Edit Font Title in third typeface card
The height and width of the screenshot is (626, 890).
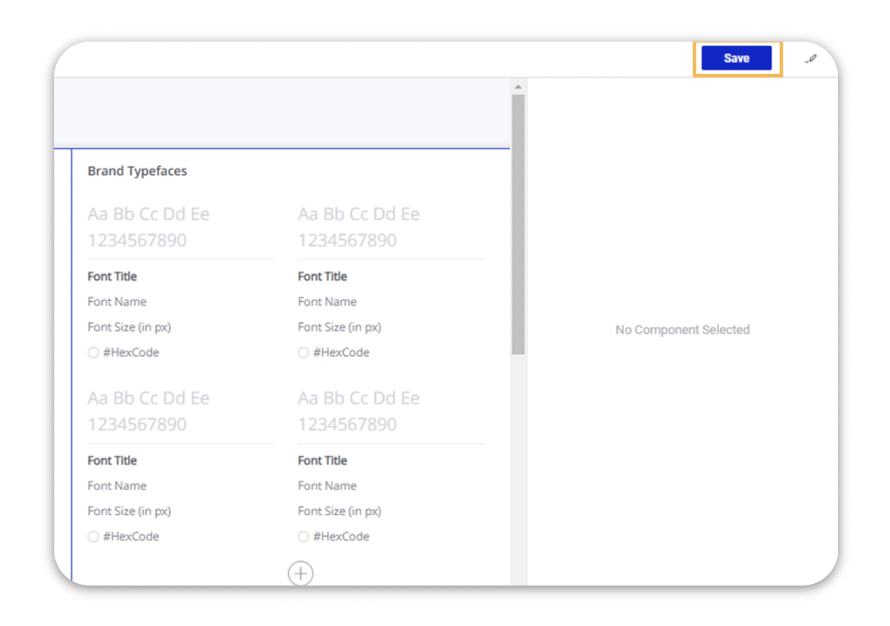[x=112, y=460]
